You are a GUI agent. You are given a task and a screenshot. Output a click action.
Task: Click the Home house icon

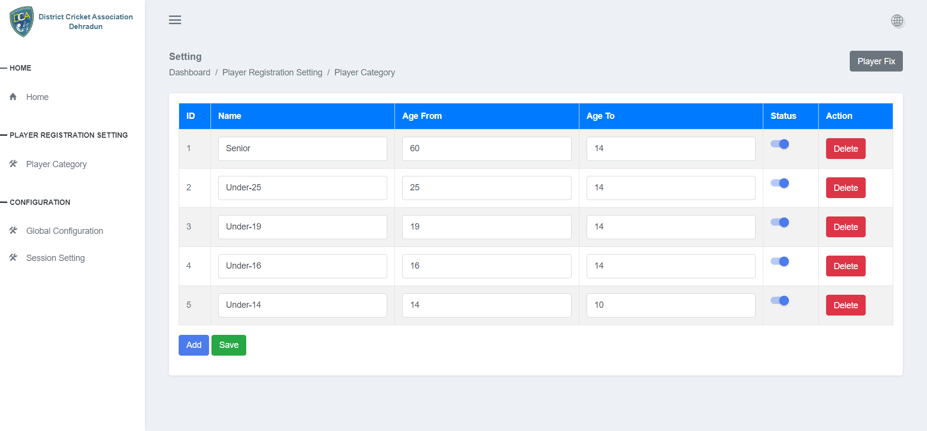click(13, 97)
